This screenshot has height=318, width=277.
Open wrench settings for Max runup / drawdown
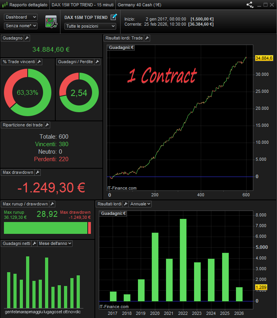coord(52,204)
